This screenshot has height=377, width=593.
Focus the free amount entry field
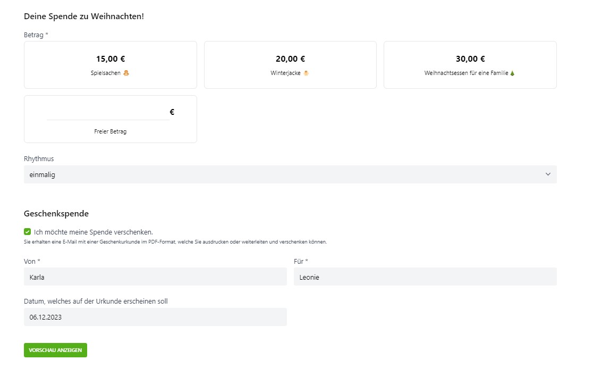point(108,112)
